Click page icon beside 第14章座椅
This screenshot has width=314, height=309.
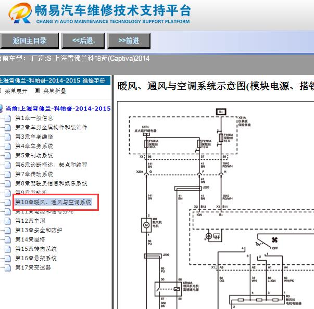pos(8,240)
